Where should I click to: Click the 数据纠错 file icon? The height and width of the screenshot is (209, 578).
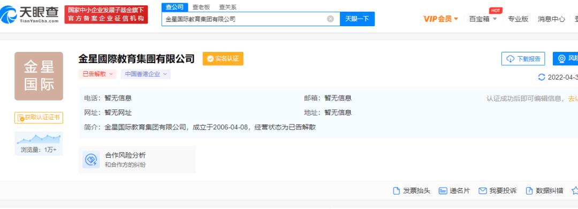pyautogui.click(x=529, y=191)
